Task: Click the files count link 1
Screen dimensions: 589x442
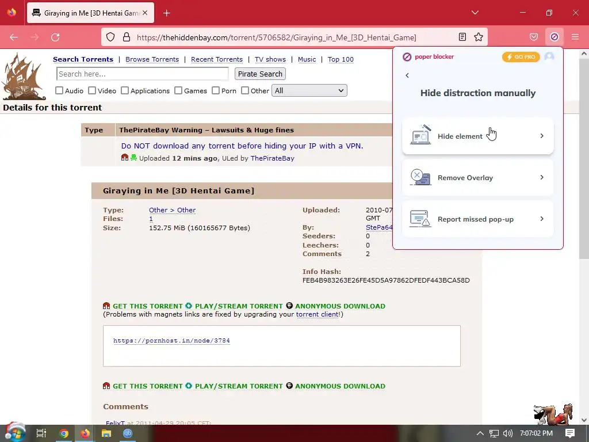Action: tap(151, 219)
